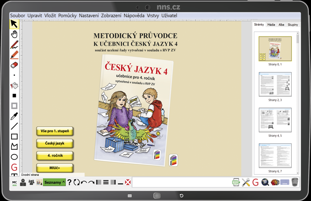
Task: Click the yellow MIUč+ button
Action: pyautogui.click(x=55, y=168)
